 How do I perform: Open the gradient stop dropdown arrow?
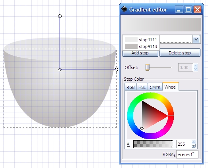pos(196,39)
